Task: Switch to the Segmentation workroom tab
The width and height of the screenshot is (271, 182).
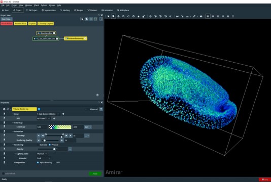Action: coord(49,10)
